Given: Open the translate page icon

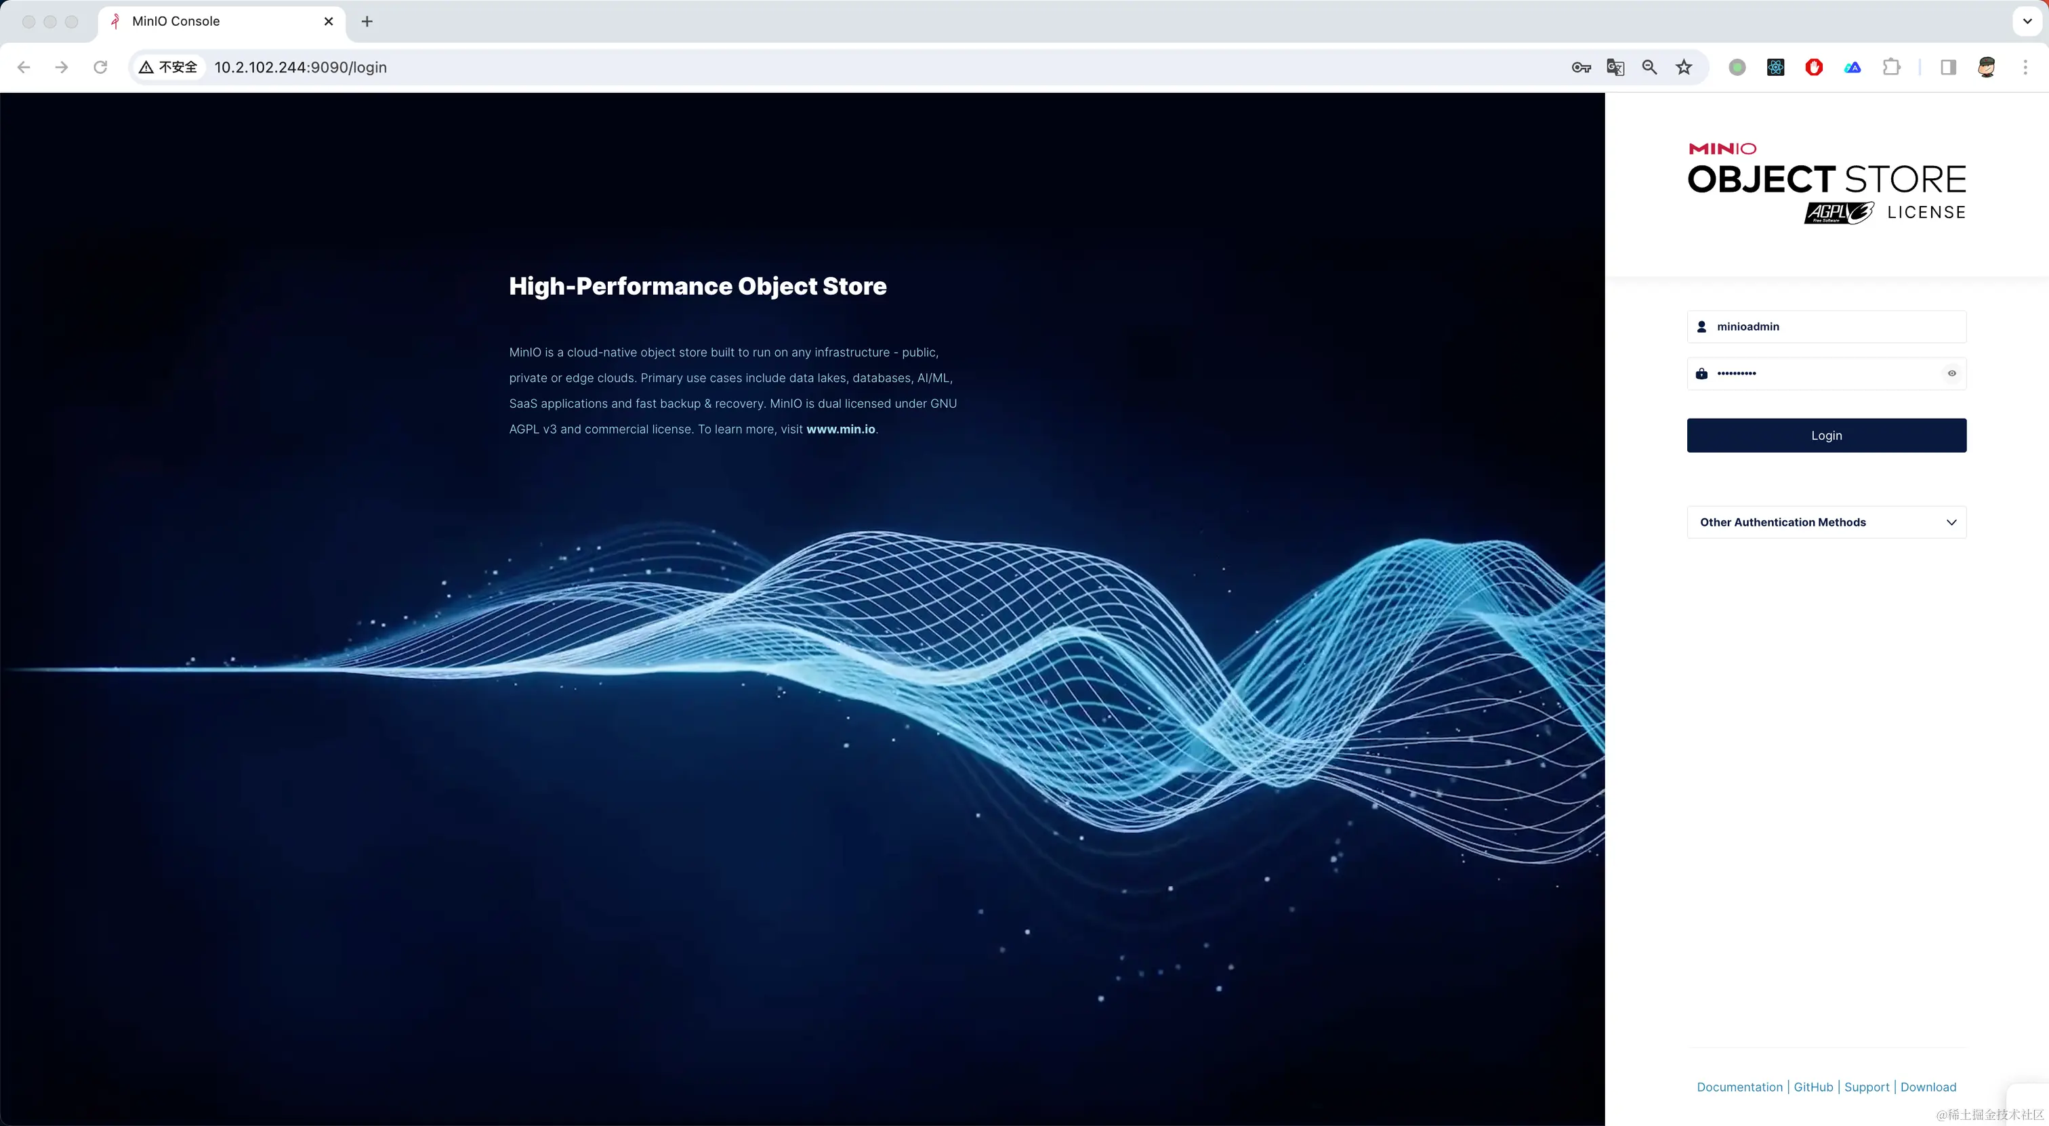Looking at the screenshot, I should pyautogui.click(x=1615, y=68).
